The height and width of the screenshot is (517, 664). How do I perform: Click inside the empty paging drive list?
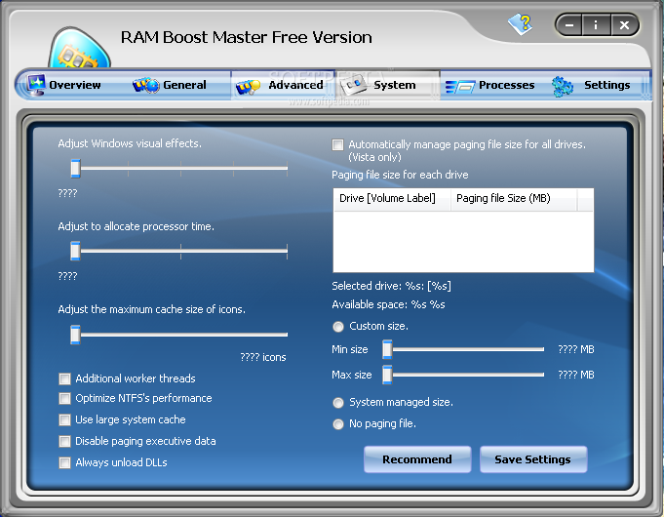click(x=463, y=242)
